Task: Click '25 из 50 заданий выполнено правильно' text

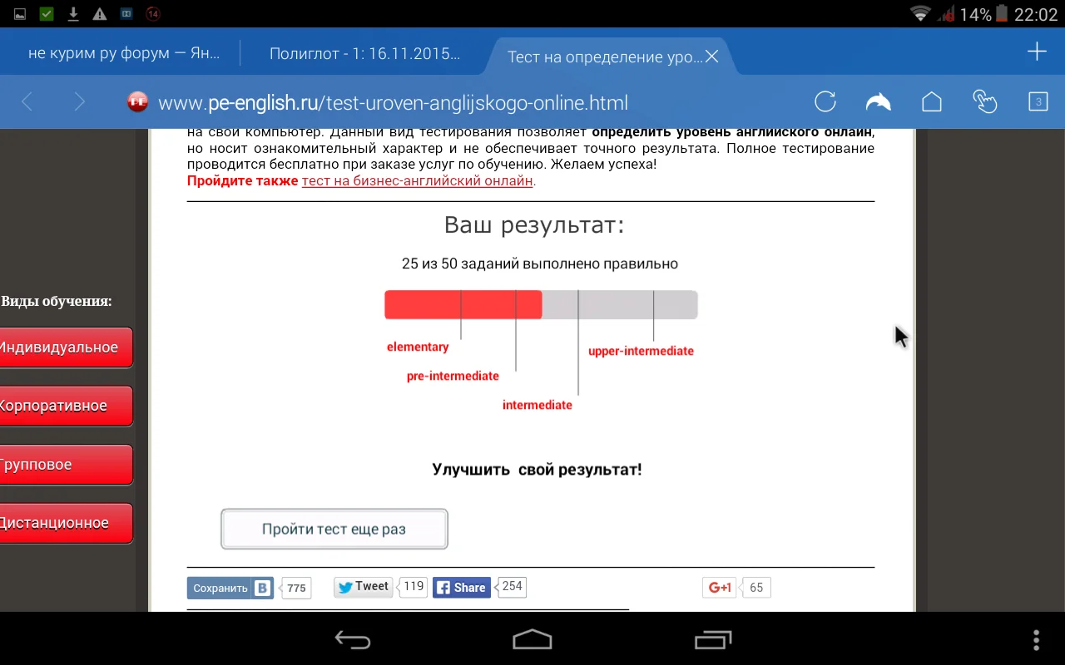Action: 540,264
